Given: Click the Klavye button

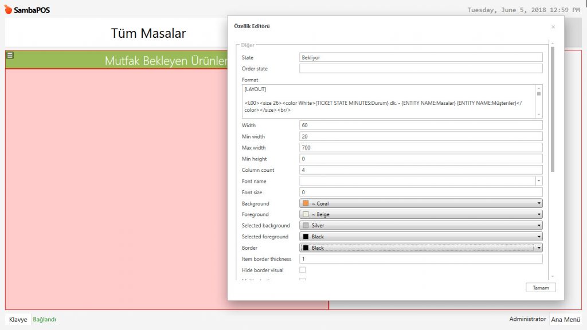Looking at the screenshot, I should point(18,320).
